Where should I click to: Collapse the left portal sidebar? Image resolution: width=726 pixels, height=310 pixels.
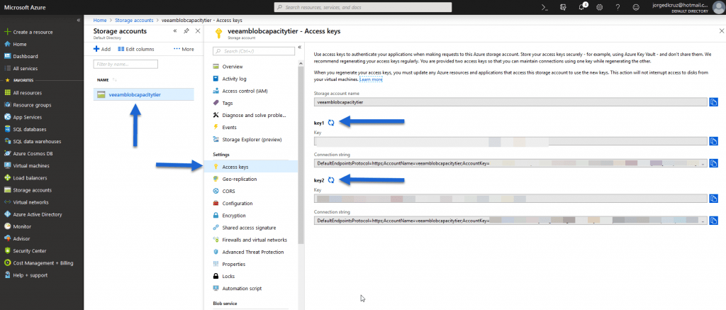(78, 21)
